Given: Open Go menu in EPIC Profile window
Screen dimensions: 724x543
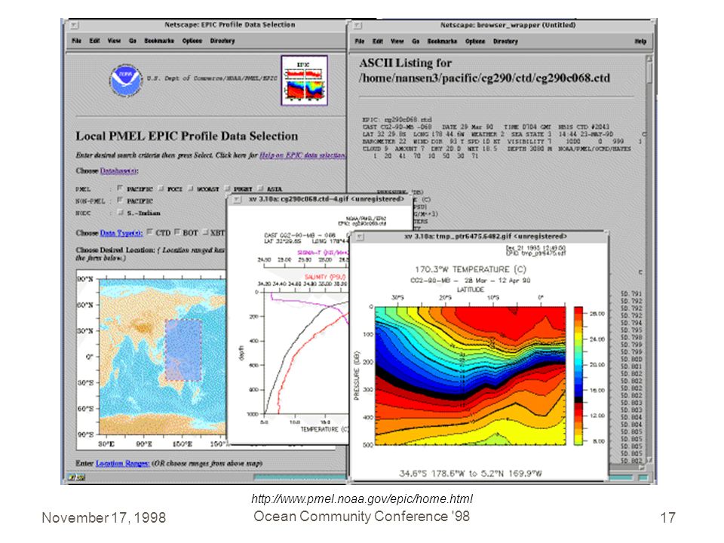Looking at the screenshot, I should 133,41.
